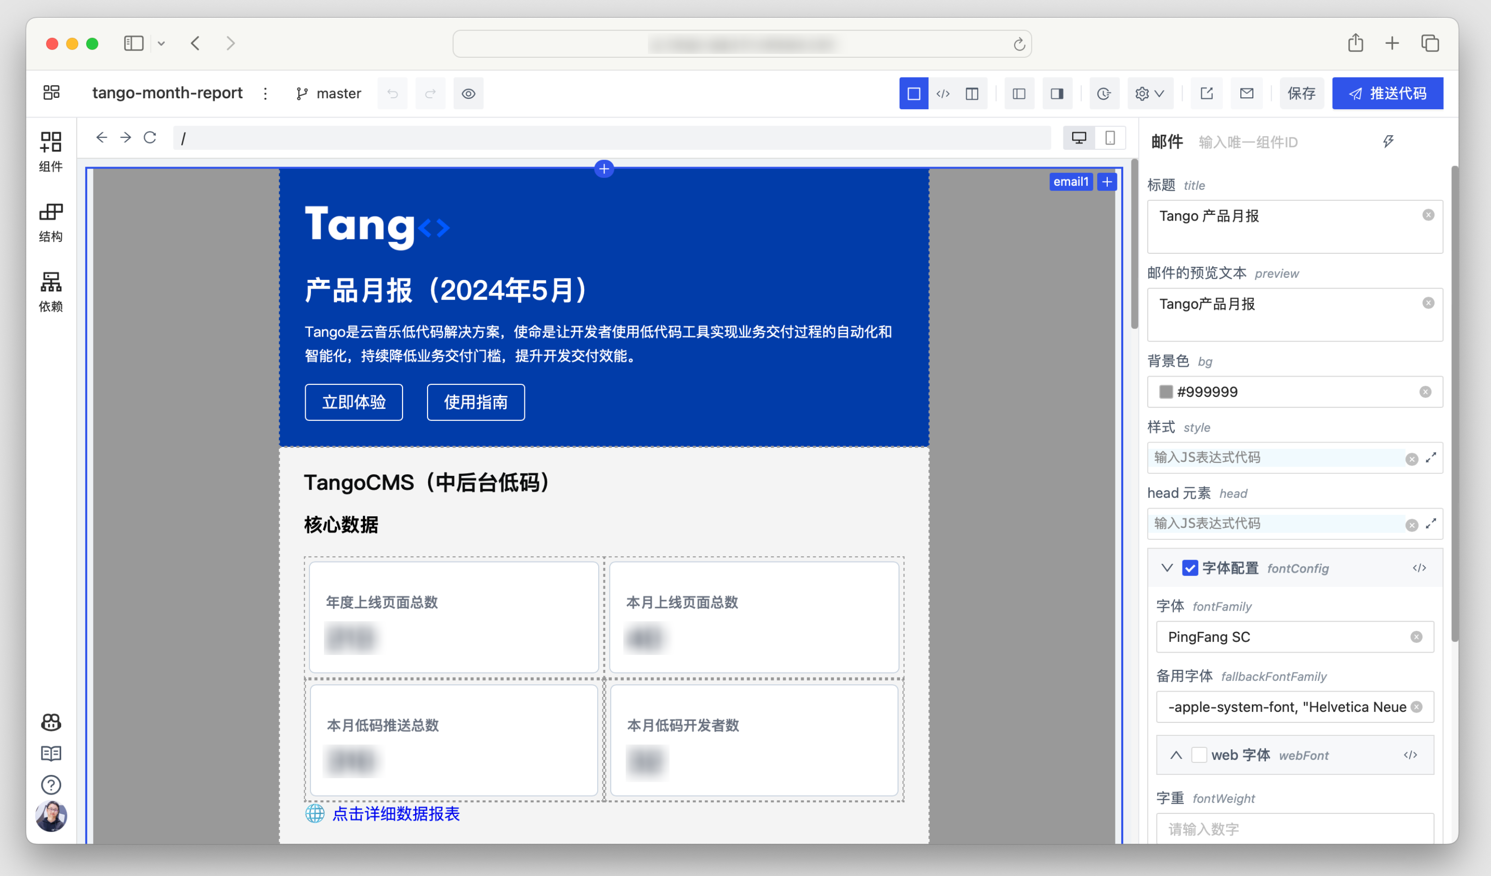The width and height of the screenshot is (1491, 876).
Task: Uncheck the 字体配置 fontConfig checkbox
Action: pyautogui.click(x=1189, y=568)
